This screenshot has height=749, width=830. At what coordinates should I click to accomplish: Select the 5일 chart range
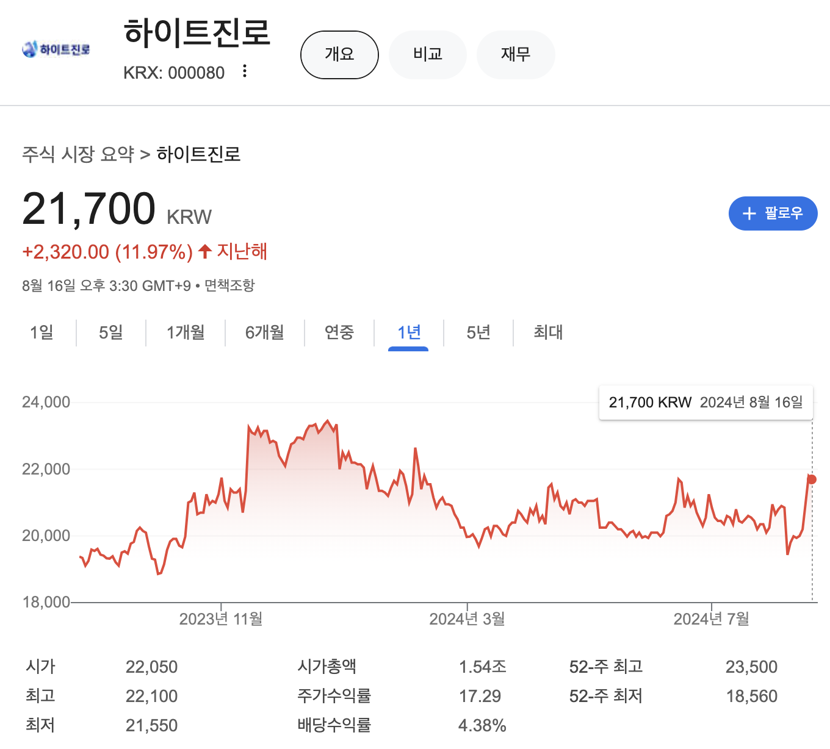111,332
